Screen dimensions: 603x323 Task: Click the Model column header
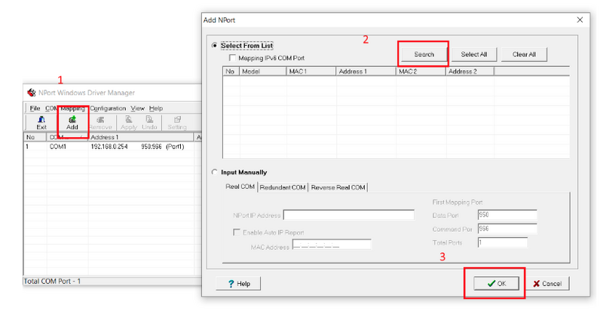click(x=263, y=72)
